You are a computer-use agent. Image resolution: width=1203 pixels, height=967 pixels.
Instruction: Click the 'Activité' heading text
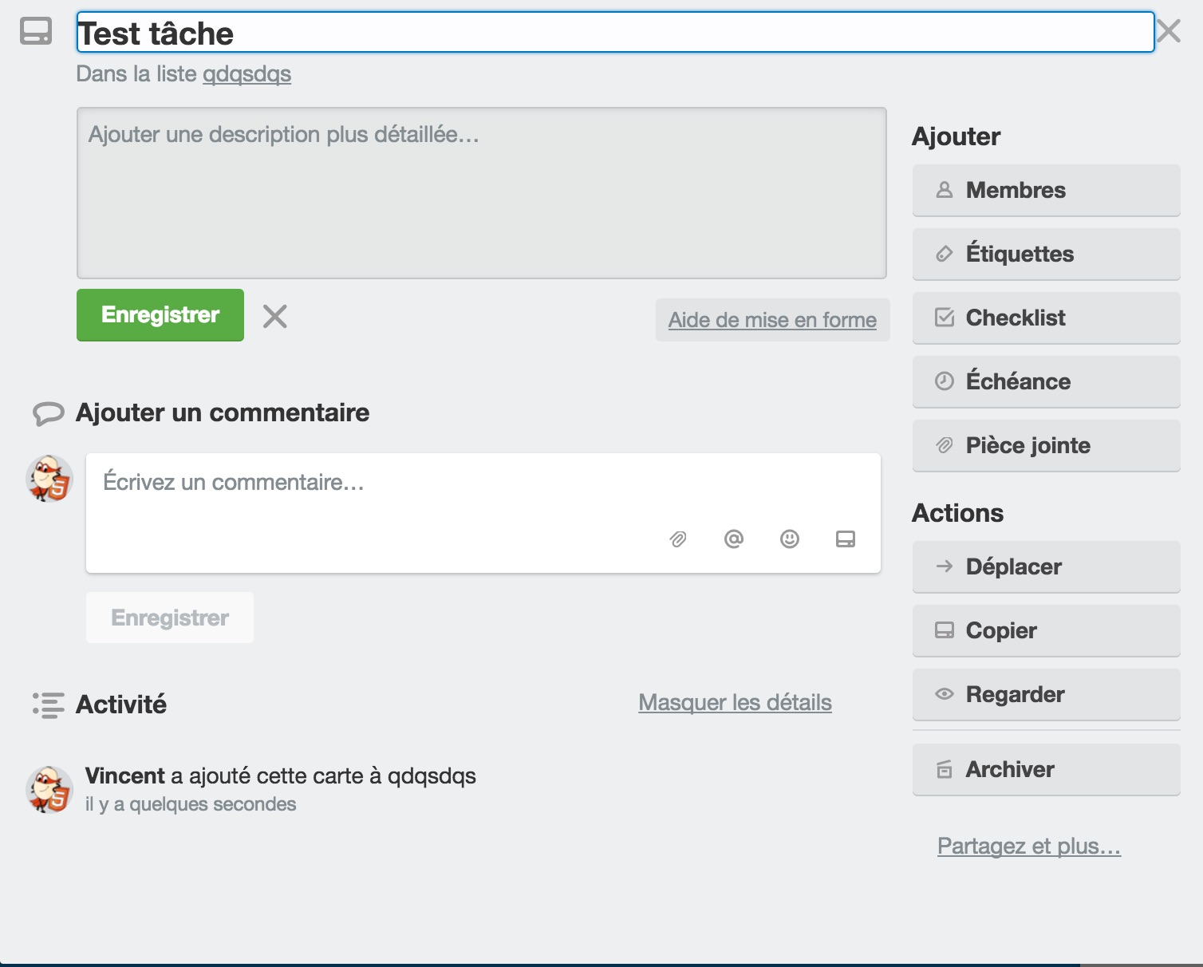pos(121,705)
